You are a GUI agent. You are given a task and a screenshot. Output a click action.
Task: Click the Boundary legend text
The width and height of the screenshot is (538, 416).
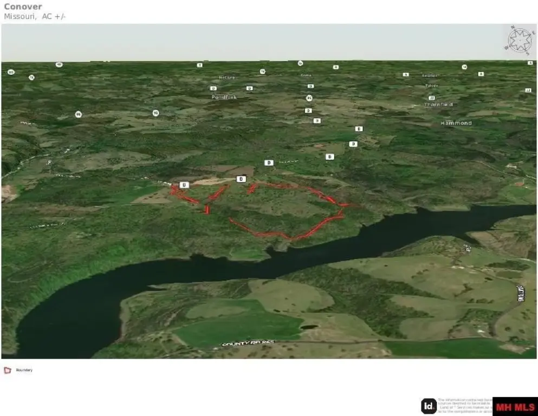[24, 370]
